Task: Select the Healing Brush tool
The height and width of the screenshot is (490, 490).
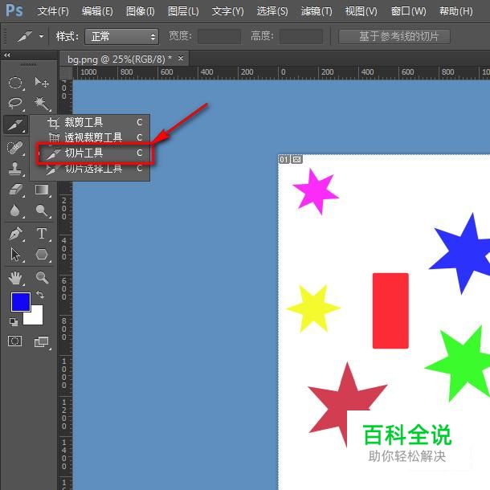Action: [x=15, y=148]
